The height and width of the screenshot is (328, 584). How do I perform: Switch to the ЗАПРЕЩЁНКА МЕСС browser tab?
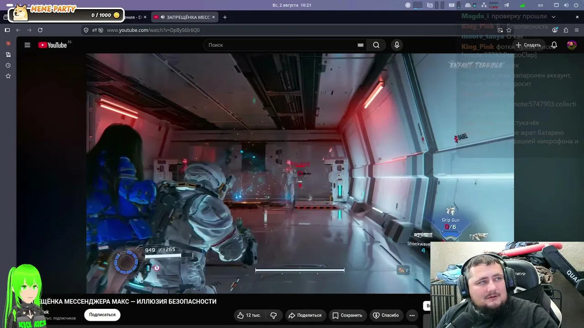pyautogui.click(x=185, y=17)
